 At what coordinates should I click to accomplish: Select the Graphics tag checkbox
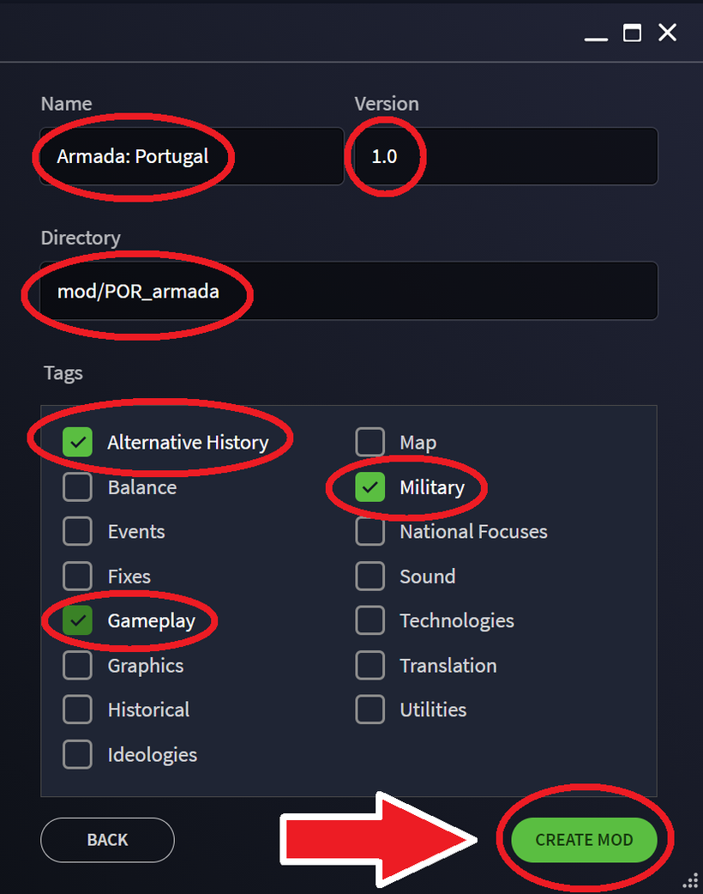click(77, 666)
